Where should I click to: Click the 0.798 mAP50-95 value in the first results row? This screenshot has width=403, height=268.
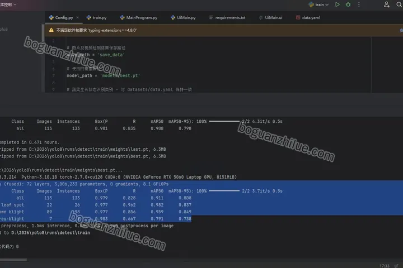pos(185,128)
